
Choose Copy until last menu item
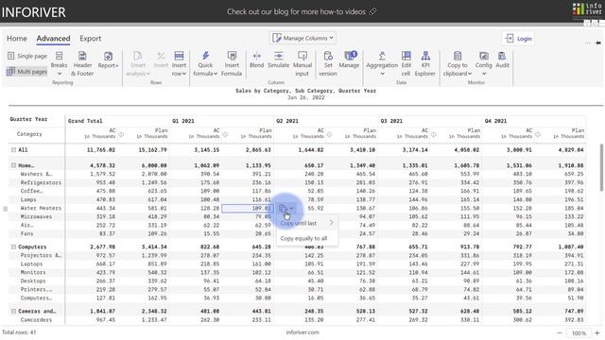[x=306, y=223]
